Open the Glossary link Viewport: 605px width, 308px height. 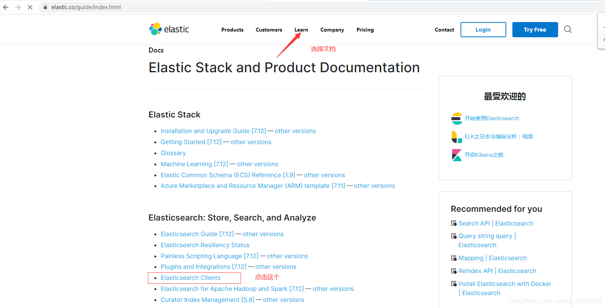coord(173,153)
